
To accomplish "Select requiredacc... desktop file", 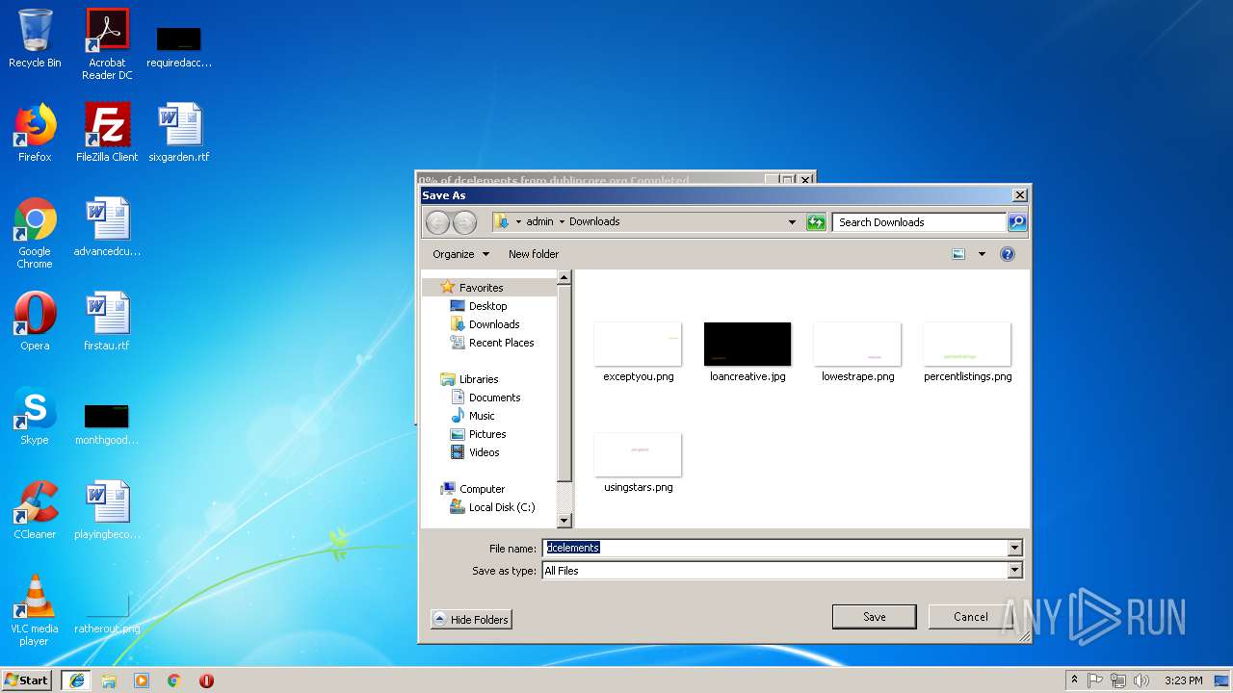I will tap(179, 48).
